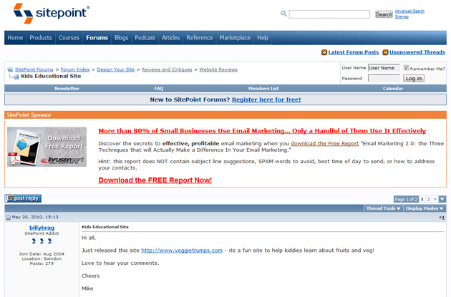Image resolution: width=451 pixels, height=297 pixels.
Task: Click the next page arrow button
Action: point(435,199)
